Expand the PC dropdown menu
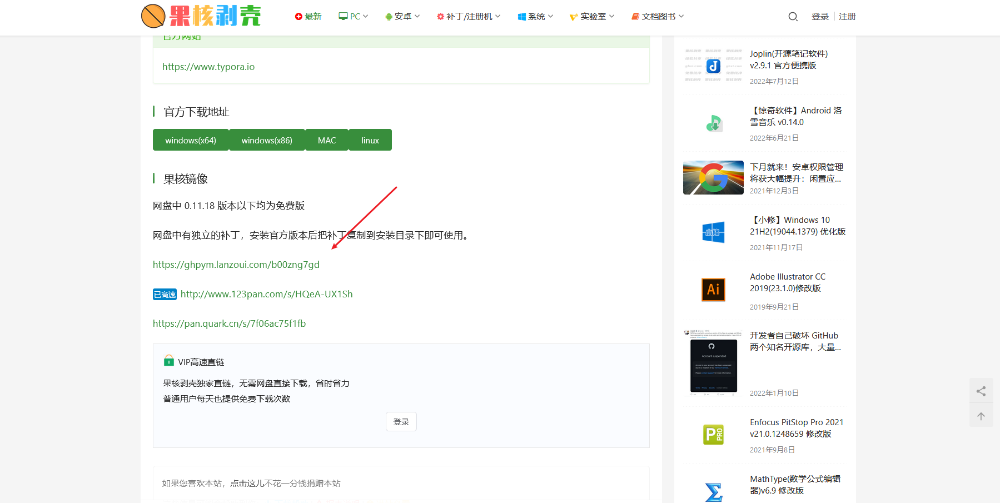 pyautogui.click(x=354, y=17)
